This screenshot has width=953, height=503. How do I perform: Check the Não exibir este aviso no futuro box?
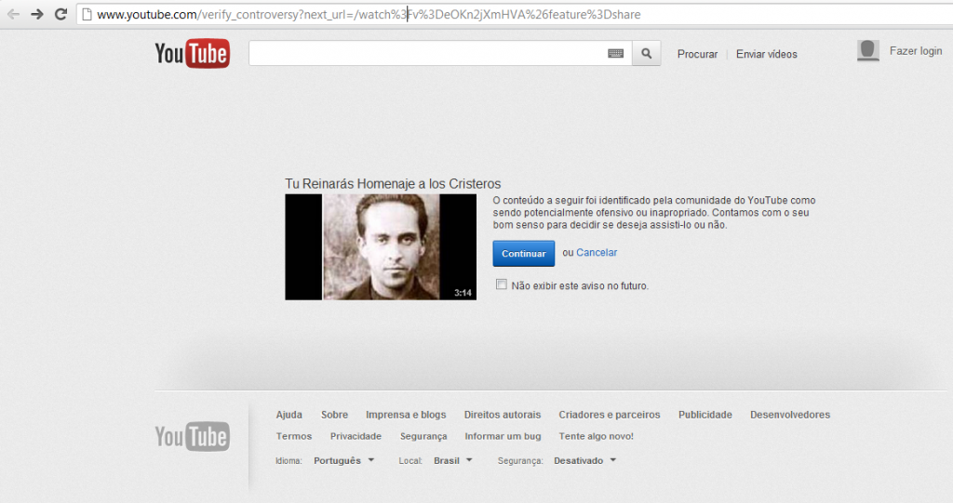[502, 285]
